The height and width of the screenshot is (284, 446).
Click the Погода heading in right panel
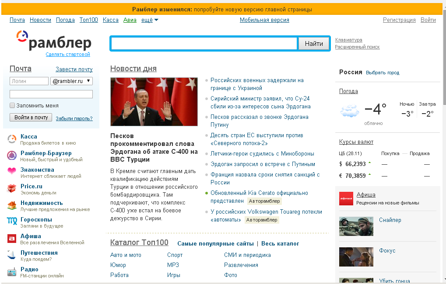pyautogui.click(x=348, y=91)
